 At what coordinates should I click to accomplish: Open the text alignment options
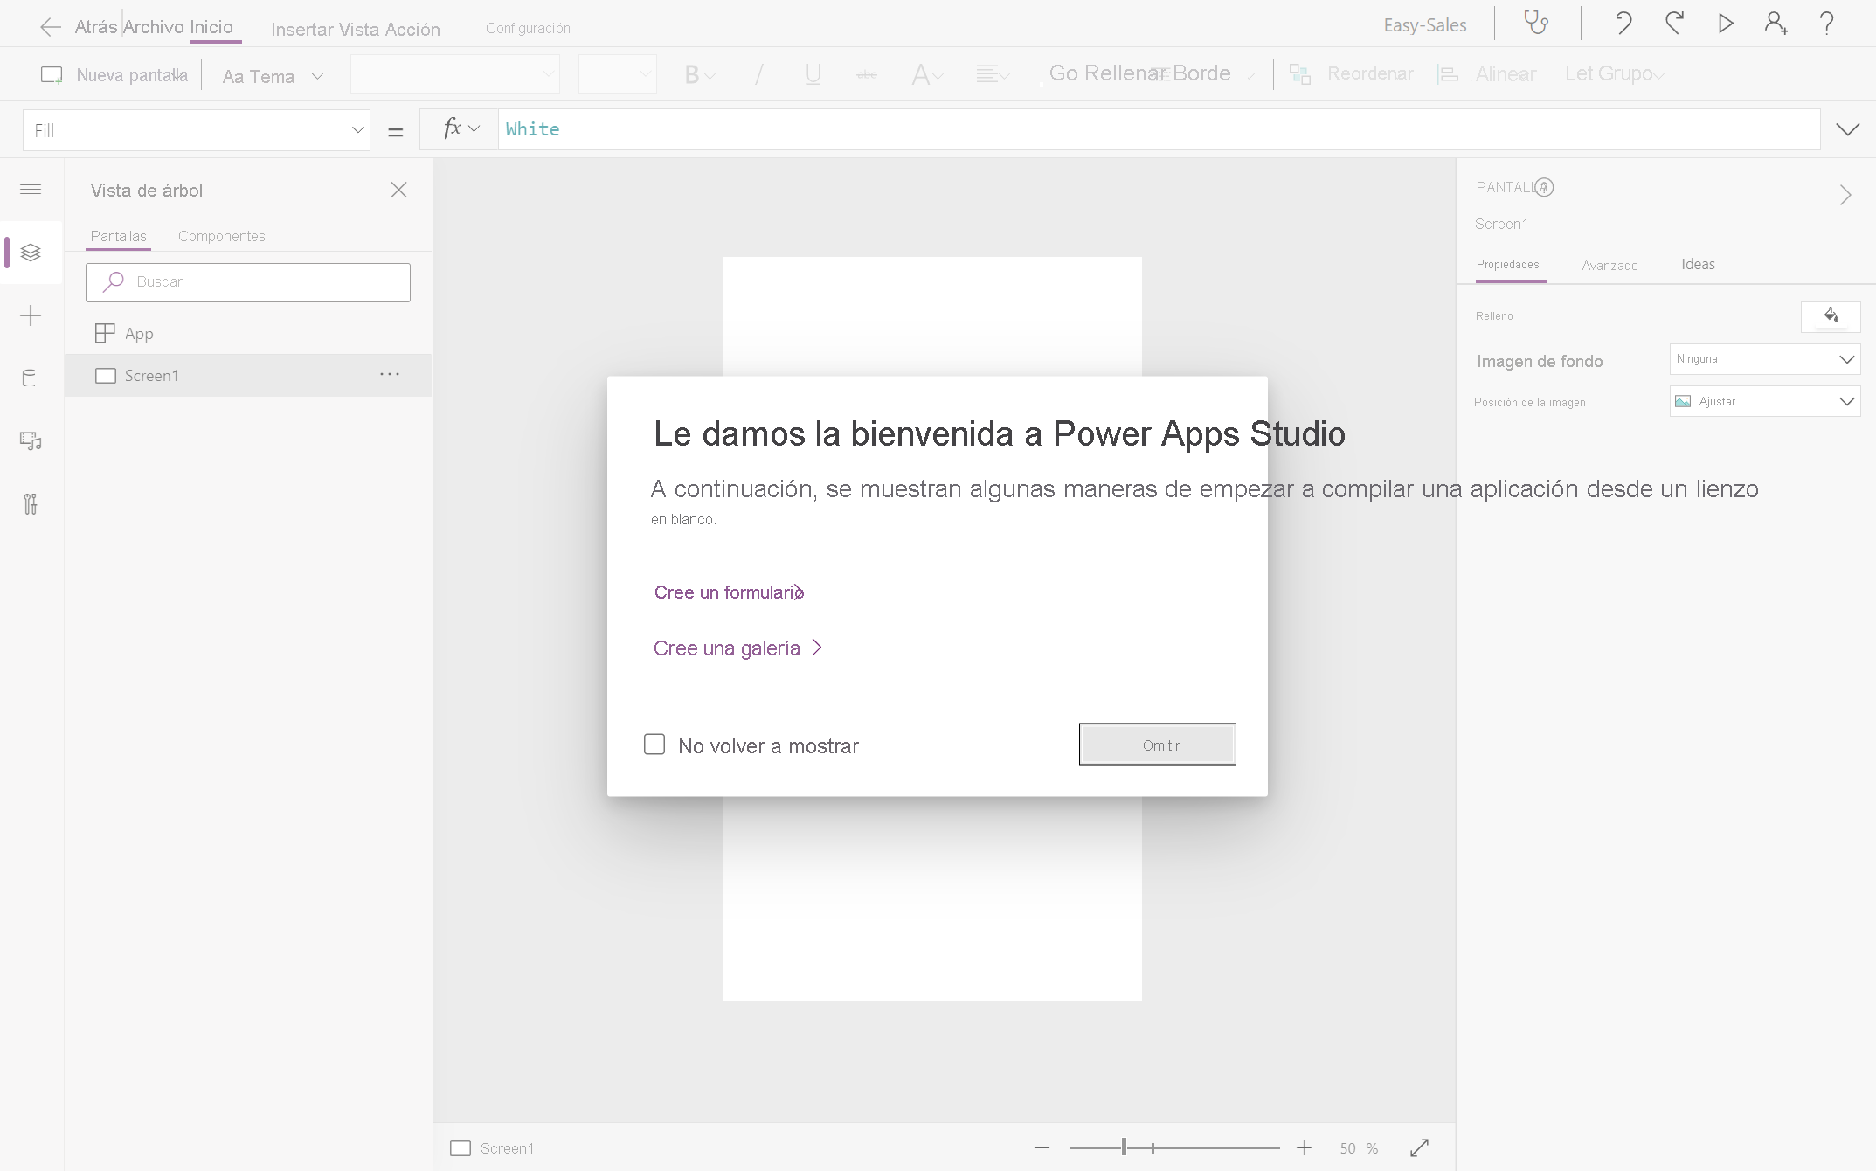tap(993, 74)
